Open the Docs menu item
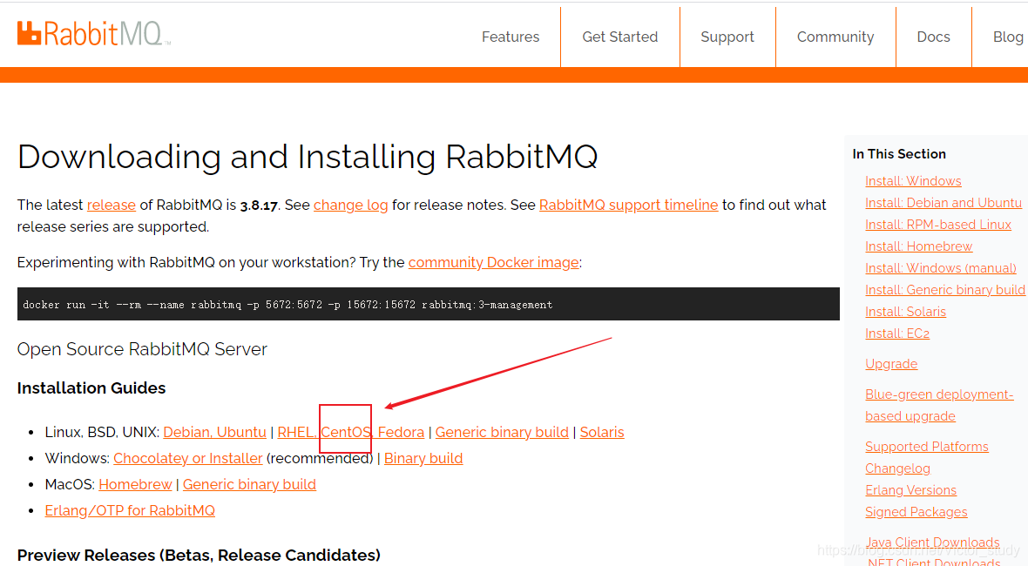The width and height of the screenshot is (1028, 566). point(933,37)
